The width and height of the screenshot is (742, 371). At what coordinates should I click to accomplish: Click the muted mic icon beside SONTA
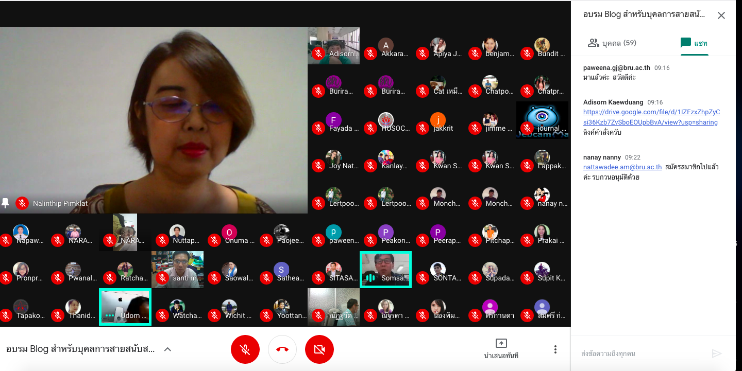click(x=423, y=278)
